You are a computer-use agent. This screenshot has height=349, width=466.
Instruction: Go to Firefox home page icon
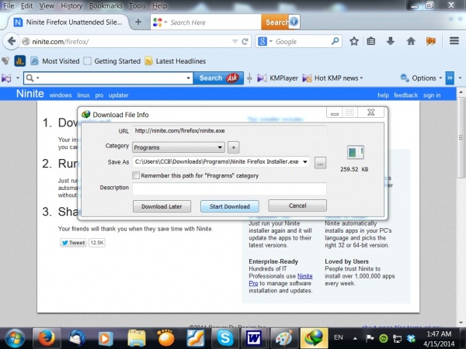411,41
